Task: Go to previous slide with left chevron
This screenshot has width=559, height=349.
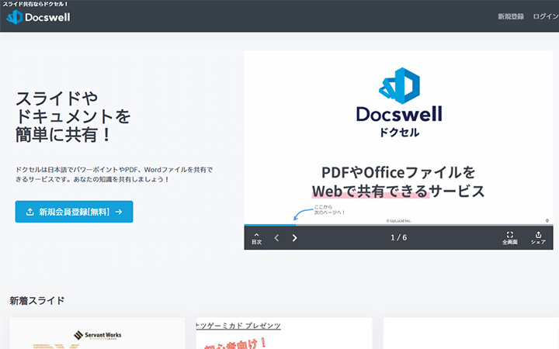Action: pyautogui.click(x=276, y=238)
